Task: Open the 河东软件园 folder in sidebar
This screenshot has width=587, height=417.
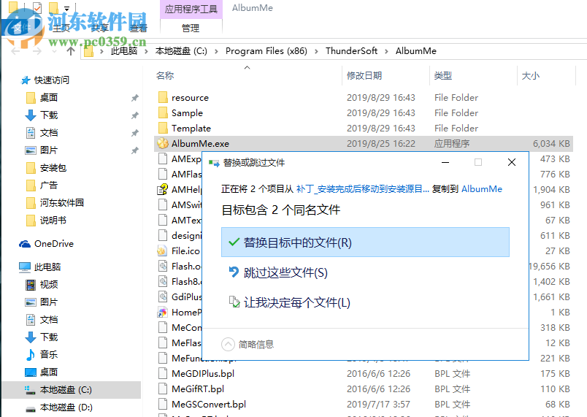Action: click(62, 203)
